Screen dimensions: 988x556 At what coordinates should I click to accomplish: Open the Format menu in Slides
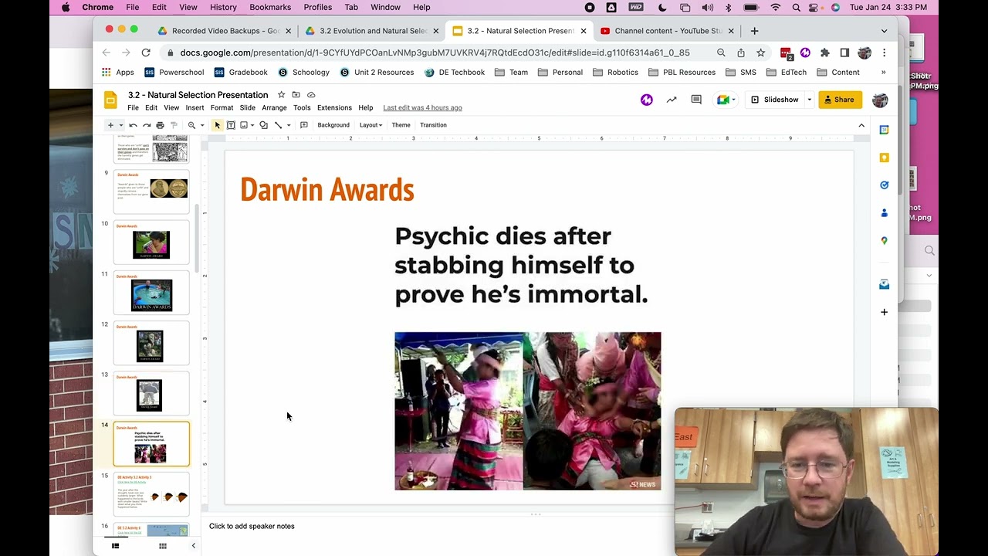coord(222,108)
